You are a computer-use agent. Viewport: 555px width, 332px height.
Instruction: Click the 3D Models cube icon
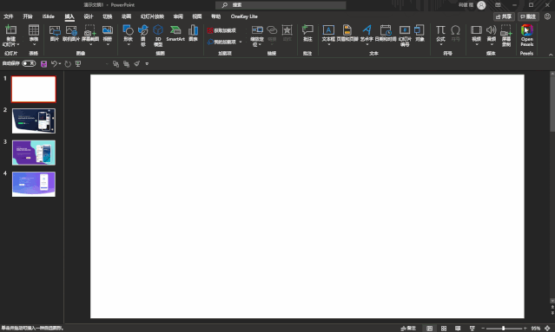click(158, 30)
